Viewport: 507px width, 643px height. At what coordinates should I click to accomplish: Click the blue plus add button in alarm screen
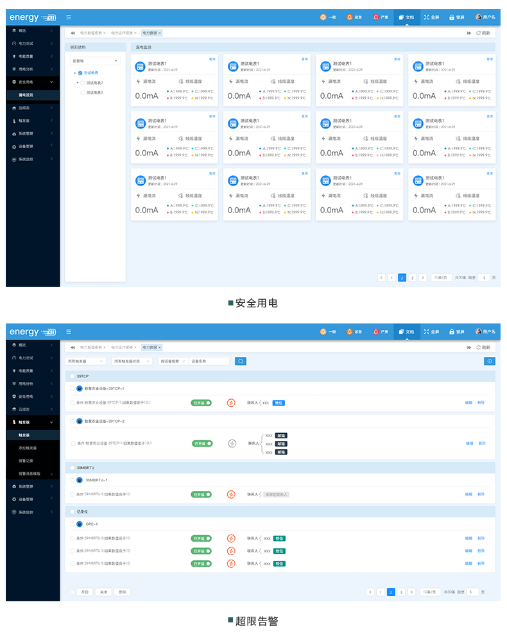click(x=490, y=361)
